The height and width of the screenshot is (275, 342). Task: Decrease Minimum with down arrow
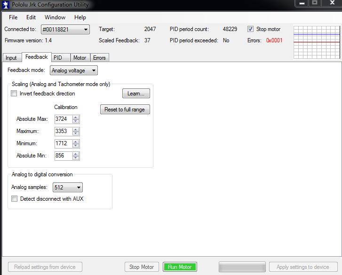click(x=76, y=146)
